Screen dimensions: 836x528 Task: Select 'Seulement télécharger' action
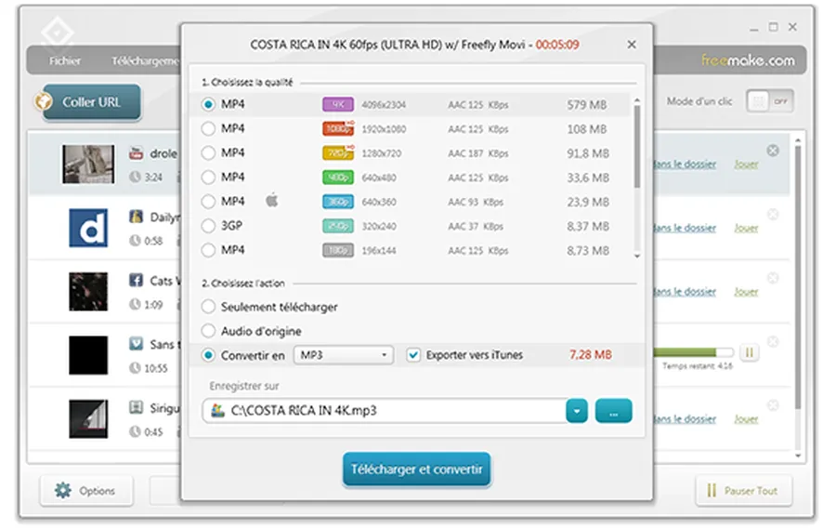pos(208,307)
